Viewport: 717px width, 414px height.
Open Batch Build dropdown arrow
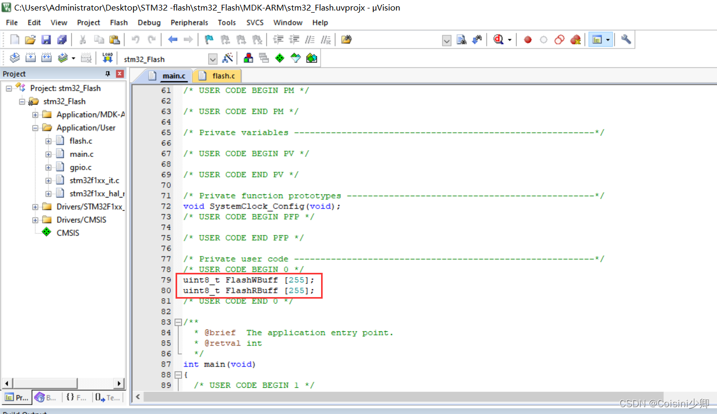click(73, 58)
